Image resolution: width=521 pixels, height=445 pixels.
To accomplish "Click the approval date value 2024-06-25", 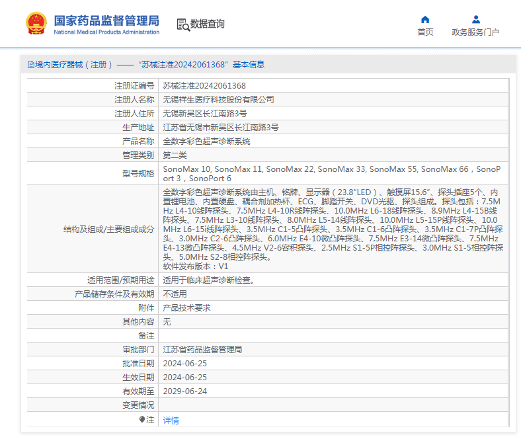I will point(185,364).
